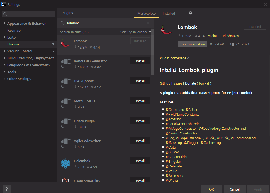The image size is (270, 193).
Task: Clear the lombok search text
Action: tap(148, 23)
